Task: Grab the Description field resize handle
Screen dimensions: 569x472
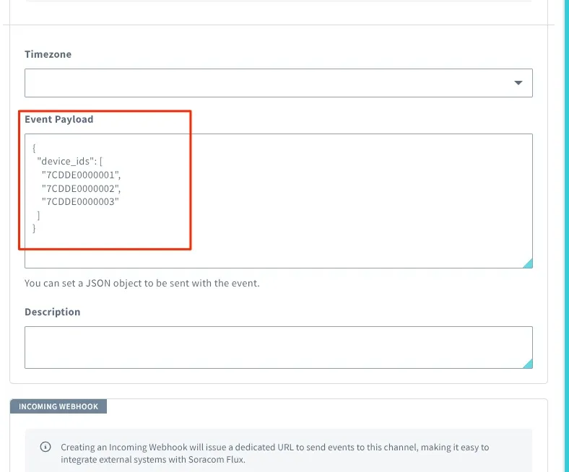Action: click(x=529, y=364)
